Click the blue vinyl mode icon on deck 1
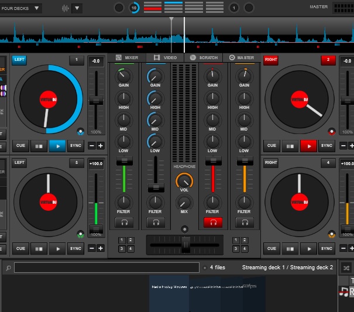Viewport: 354px width, 312px height. tap(80, 132)
